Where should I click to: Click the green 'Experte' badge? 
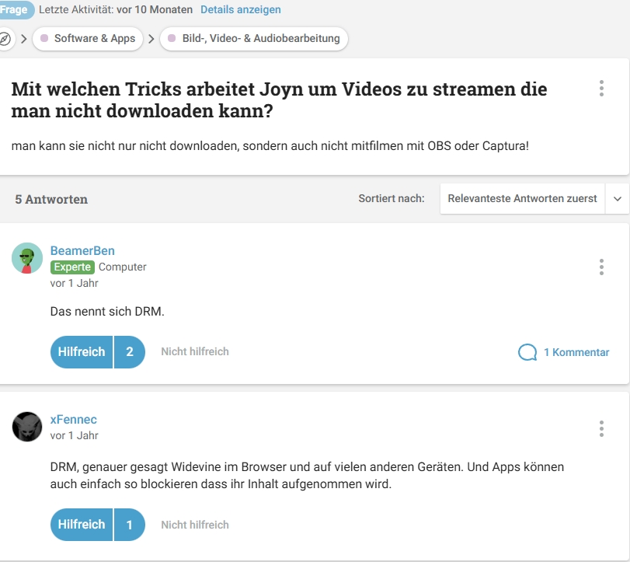tap(73, 267)
